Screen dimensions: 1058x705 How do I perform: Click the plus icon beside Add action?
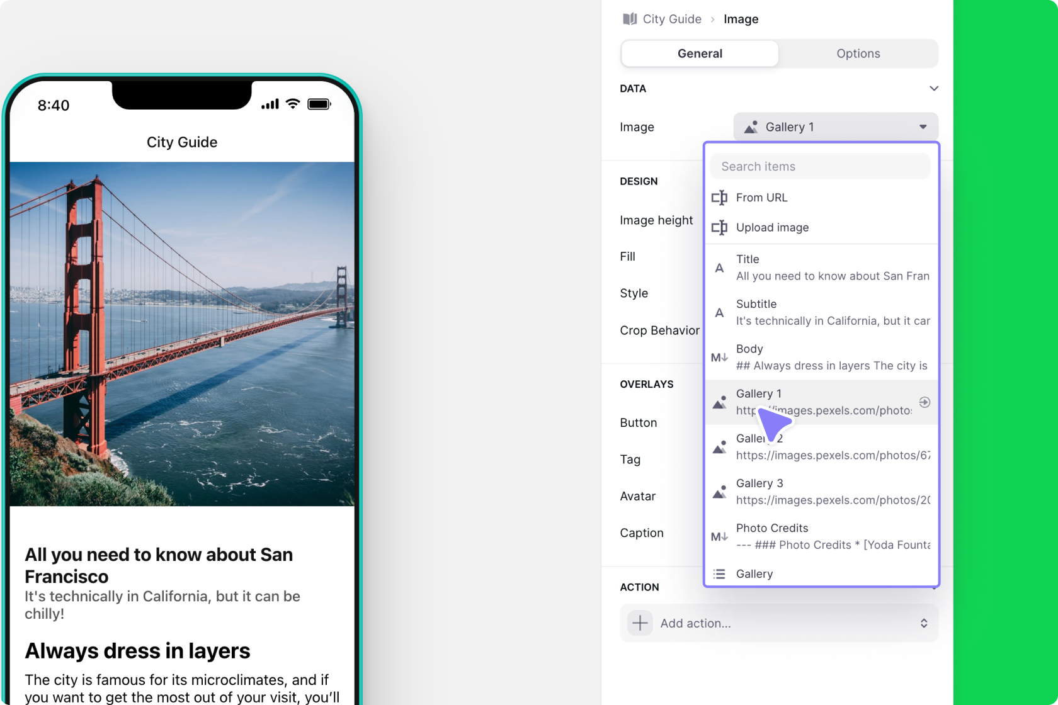[x=640, y=623]
